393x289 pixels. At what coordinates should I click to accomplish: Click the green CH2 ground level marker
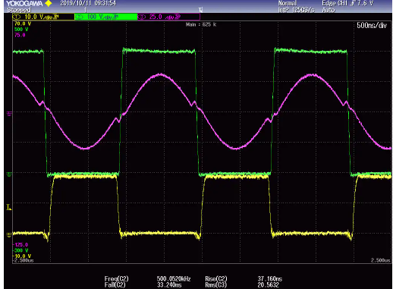pos(9,174)
